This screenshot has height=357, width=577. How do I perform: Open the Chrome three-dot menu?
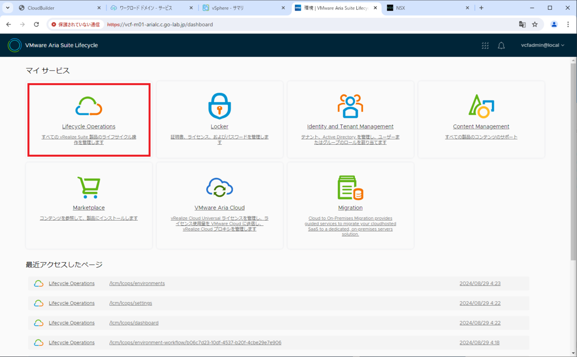tap(568, 24)
